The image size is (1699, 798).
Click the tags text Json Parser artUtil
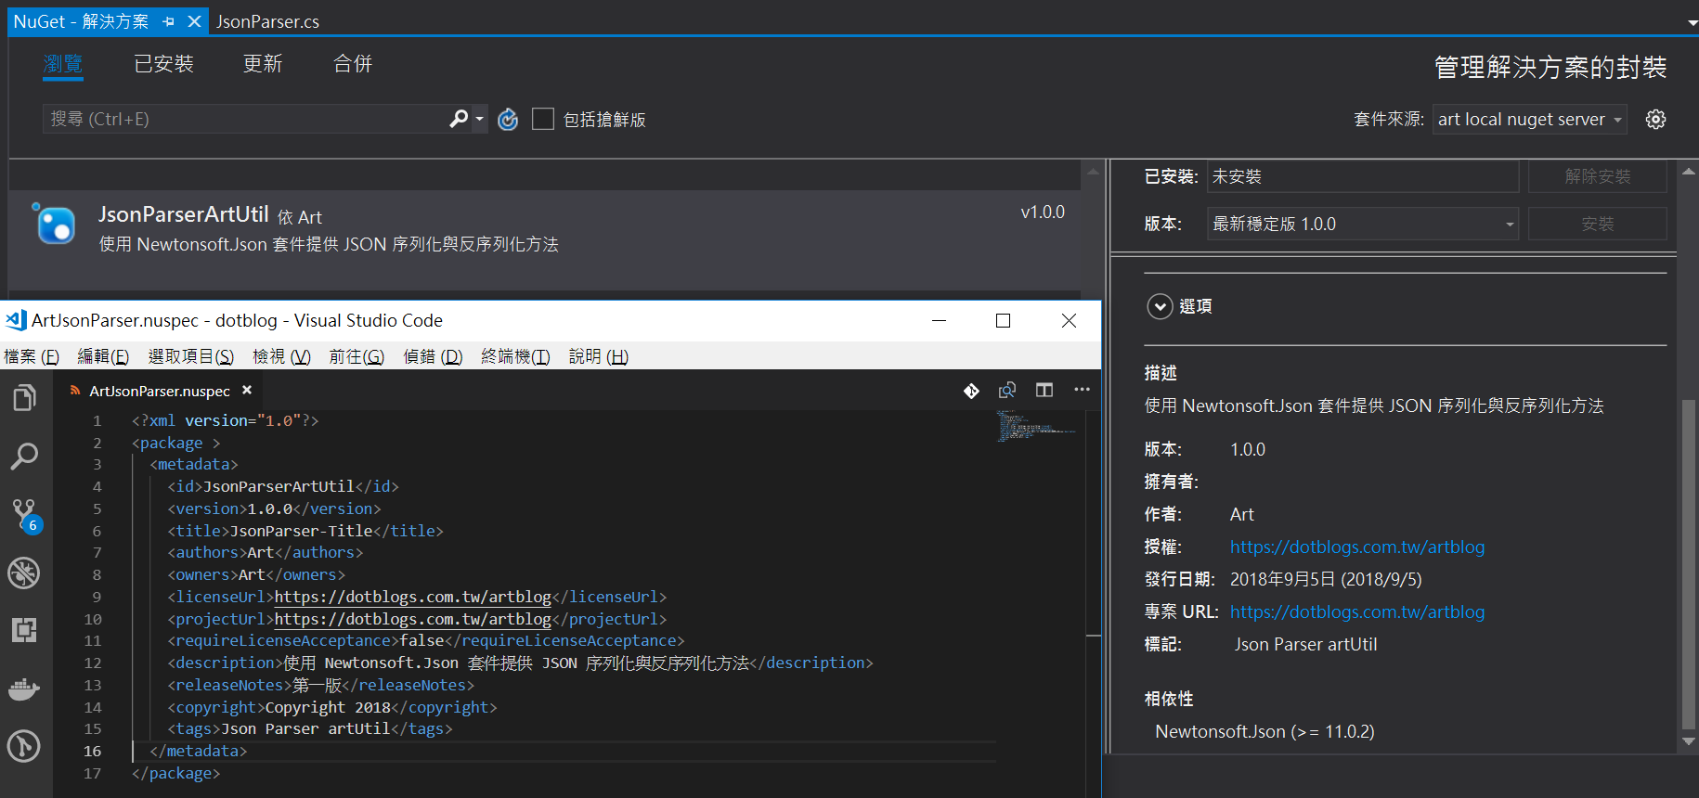tap(1305, 645)
